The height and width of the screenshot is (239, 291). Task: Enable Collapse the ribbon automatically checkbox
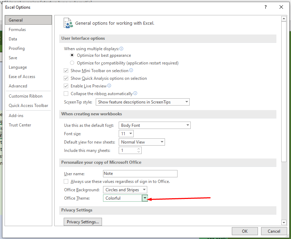click(x=66, y=93)
